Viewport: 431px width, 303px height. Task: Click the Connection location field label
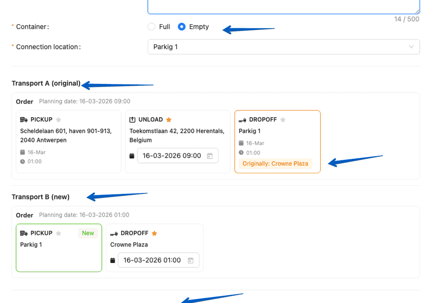point(48,47)
